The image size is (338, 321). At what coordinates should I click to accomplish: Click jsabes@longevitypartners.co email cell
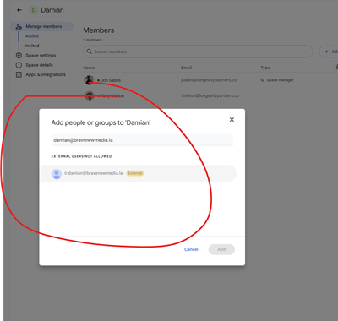tap(209, 80)
